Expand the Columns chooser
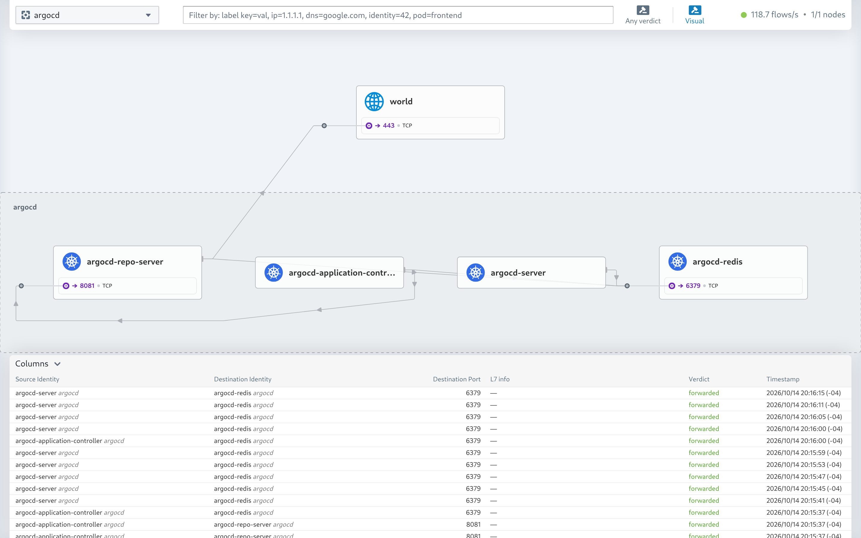The width and height of the screenshot is (861, 538). (38, 364)
